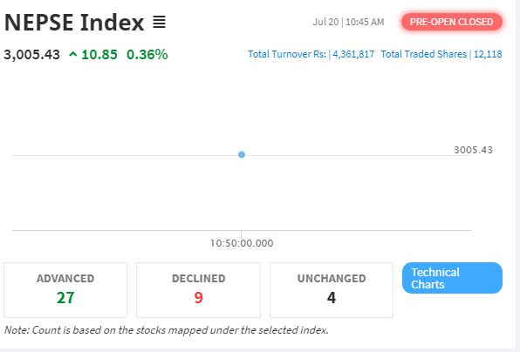Click the Technical Charts button

pos(452,278)
